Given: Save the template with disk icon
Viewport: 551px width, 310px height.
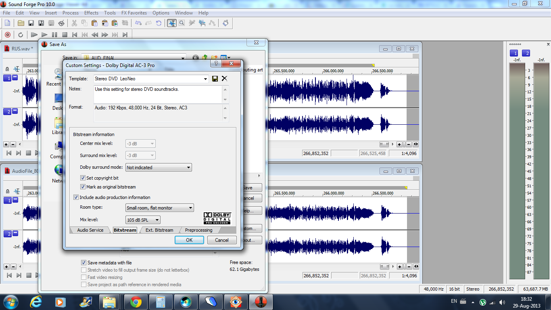Looking at the screenshot, I should pos(215,79).
